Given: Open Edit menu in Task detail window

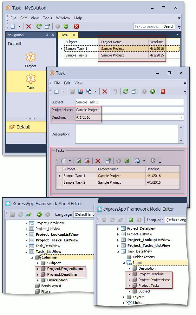Looking at the screenshot, I should pyautogui.click(x=67, y=83).
